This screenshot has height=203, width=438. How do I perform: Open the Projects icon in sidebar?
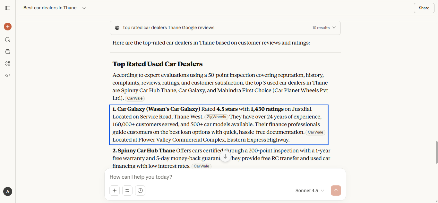[x=8, y=52]
